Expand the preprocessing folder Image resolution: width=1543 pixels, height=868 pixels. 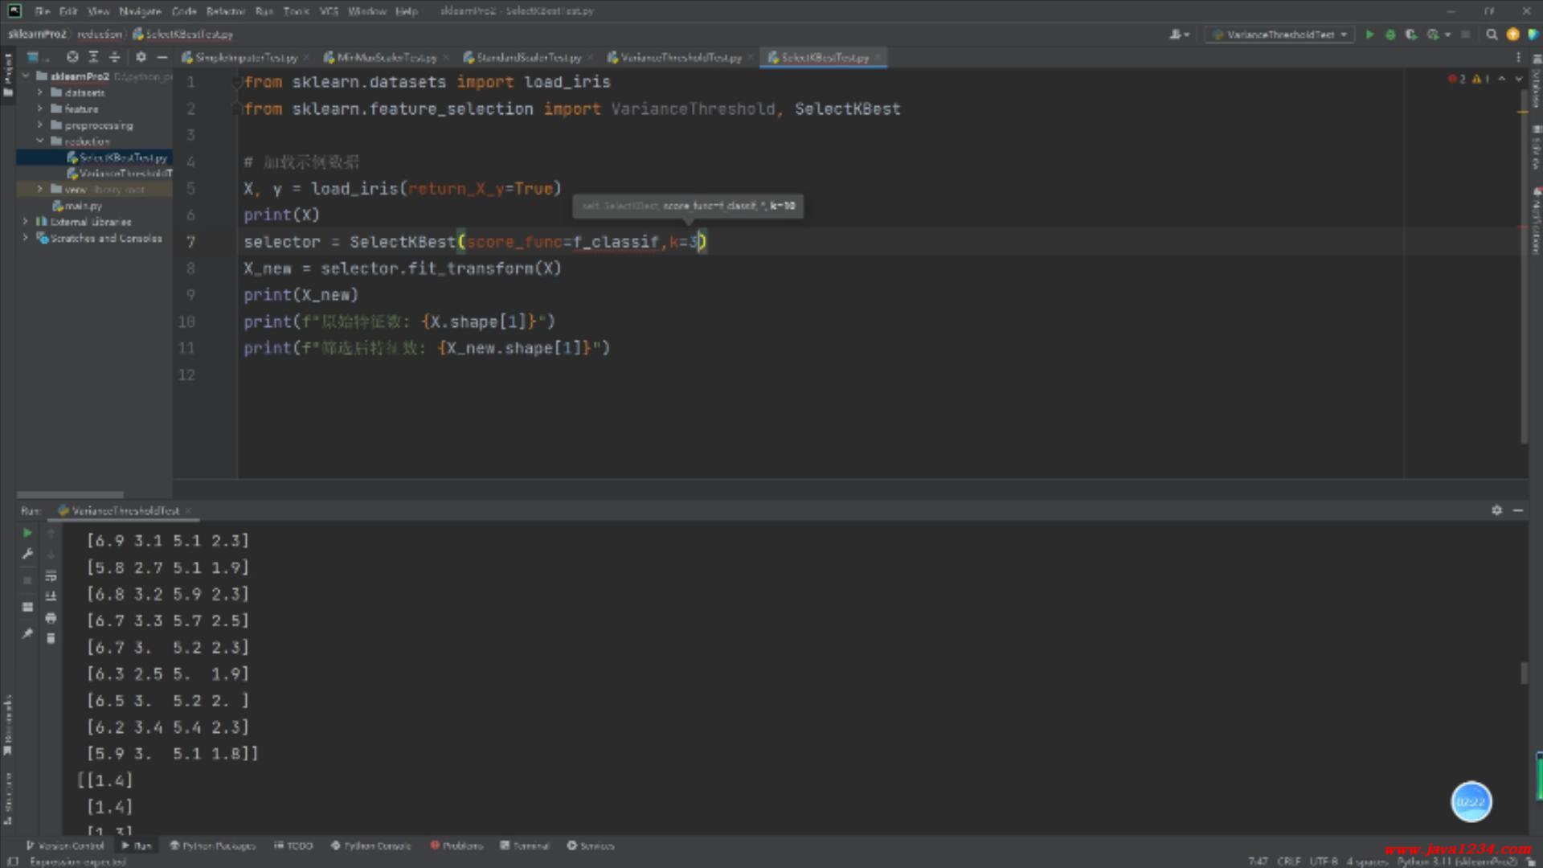(40, 125)
